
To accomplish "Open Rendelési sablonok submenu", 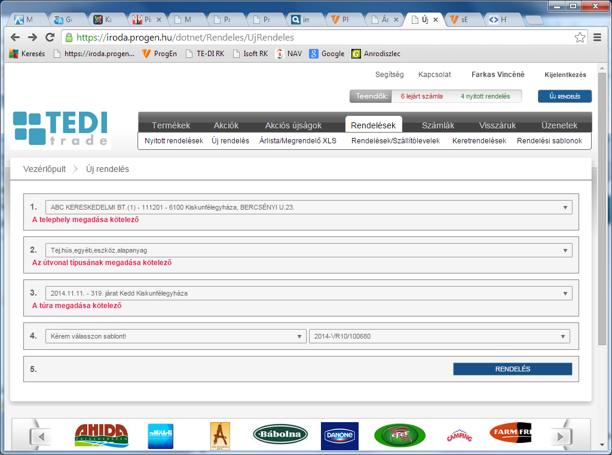I will pyautogui.click(x=550, y=141).
